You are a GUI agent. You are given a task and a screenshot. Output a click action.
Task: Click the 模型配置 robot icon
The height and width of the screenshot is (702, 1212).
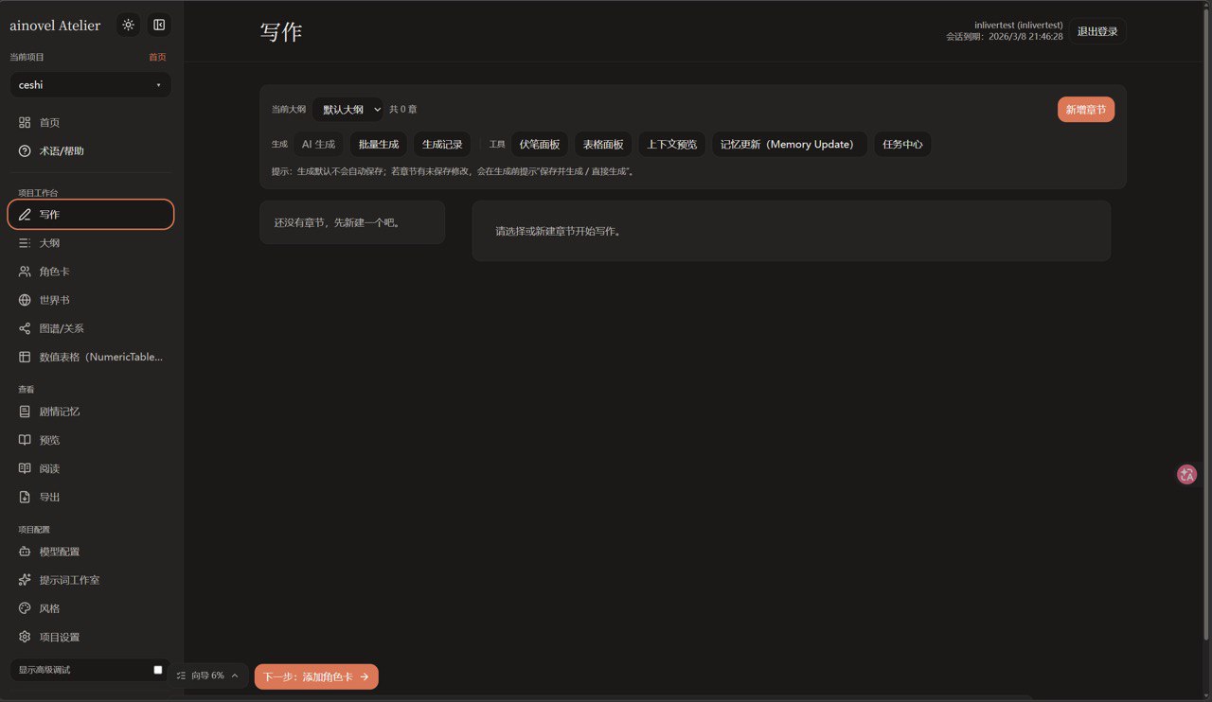point(26,552)
